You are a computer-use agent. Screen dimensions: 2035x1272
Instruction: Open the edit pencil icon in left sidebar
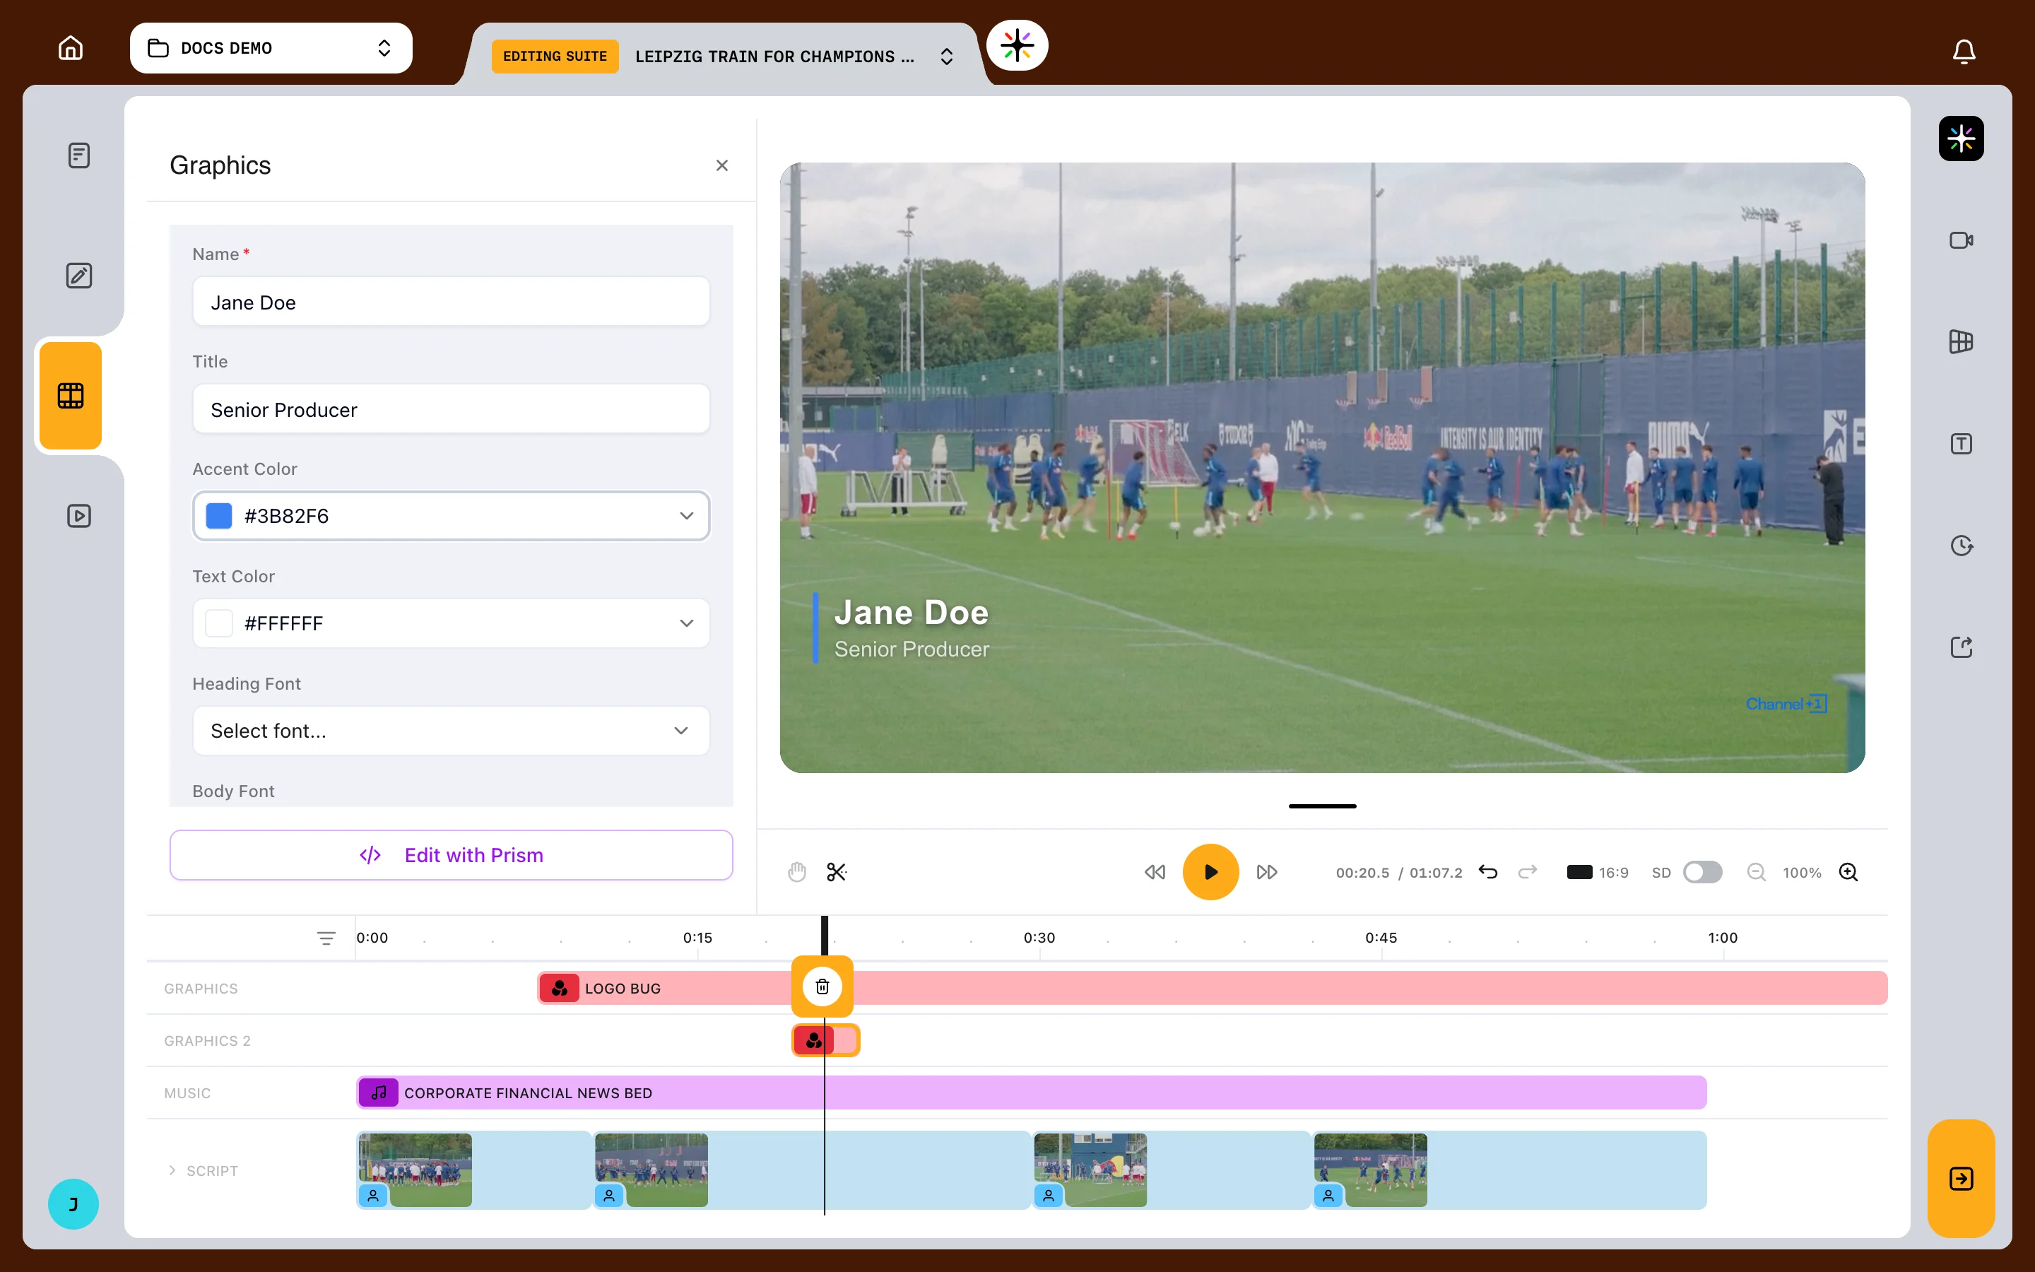79,276
